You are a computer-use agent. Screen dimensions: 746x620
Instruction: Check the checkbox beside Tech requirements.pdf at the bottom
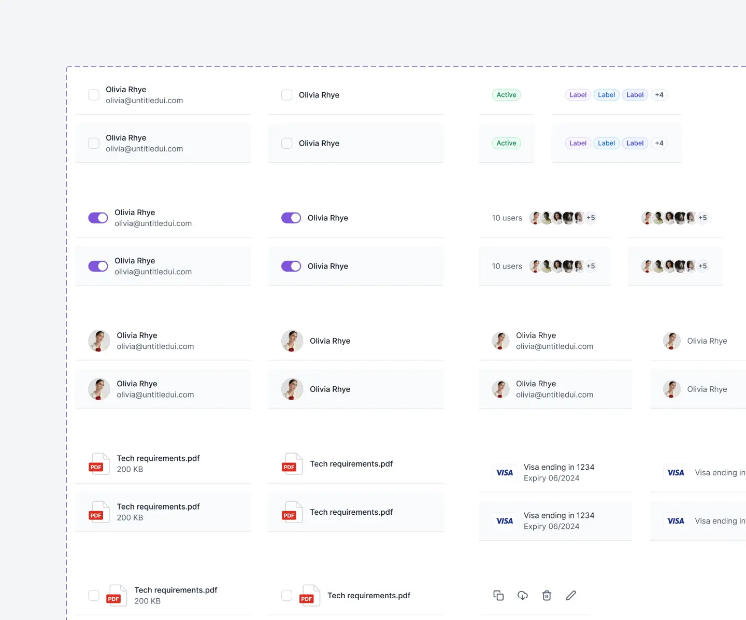pyautogui.click(x=94, y=595)
